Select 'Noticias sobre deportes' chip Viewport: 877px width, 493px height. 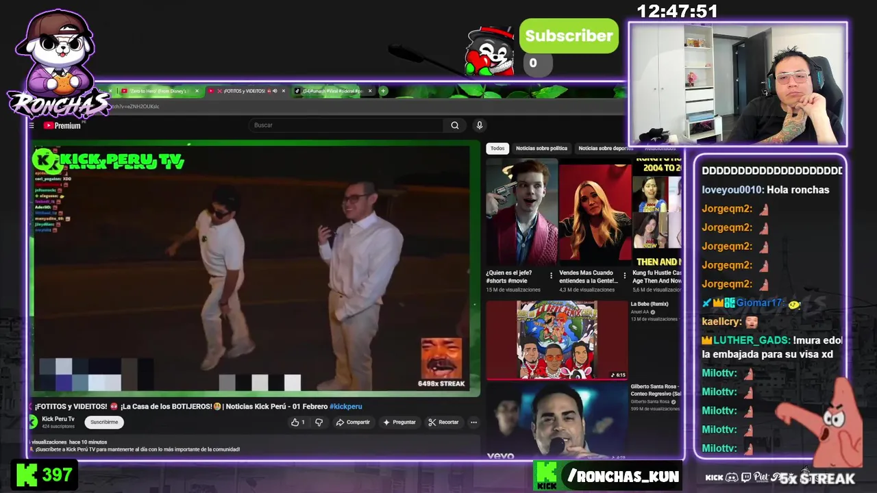pyautogui.click(x=606, y=149)
